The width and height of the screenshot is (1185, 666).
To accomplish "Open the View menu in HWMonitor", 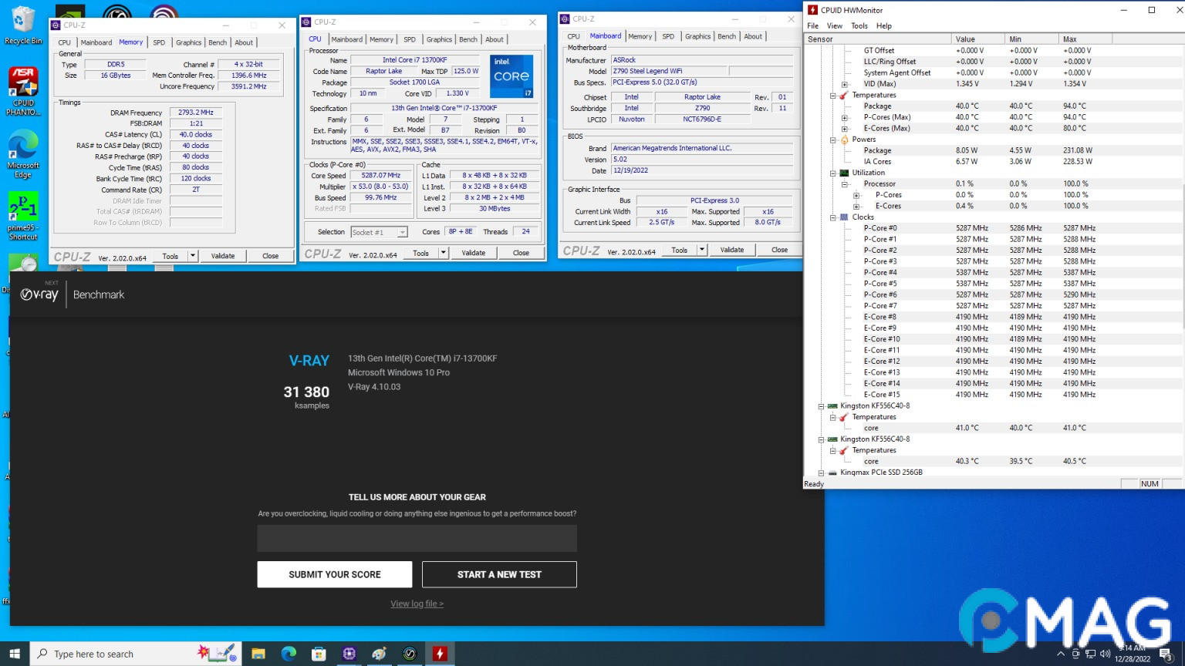I will click(x=835, y=25).
